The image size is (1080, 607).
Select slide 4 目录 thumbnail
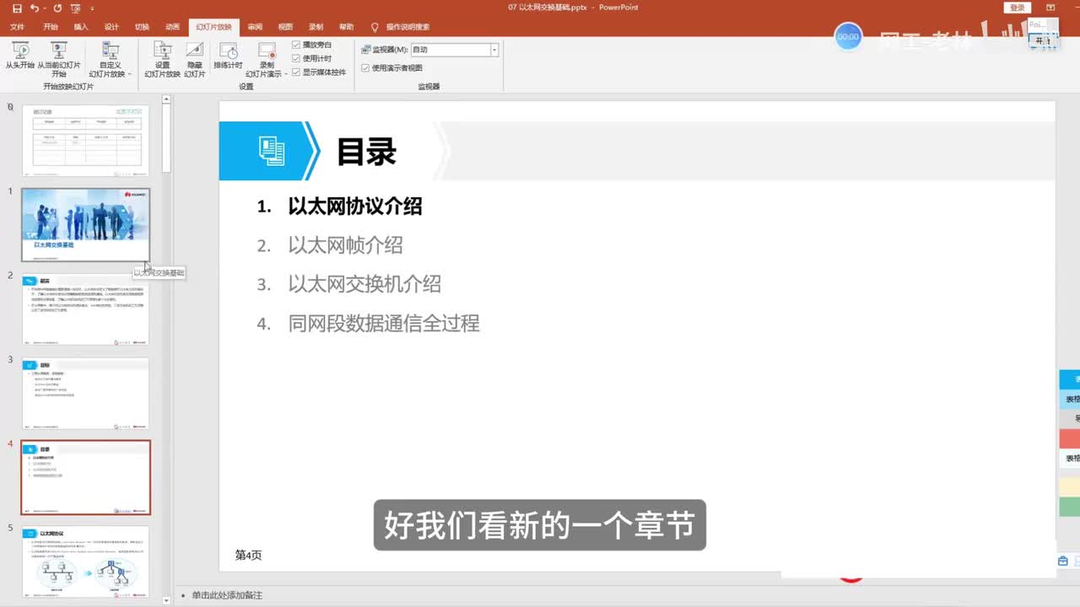click(x=85, y=477)
